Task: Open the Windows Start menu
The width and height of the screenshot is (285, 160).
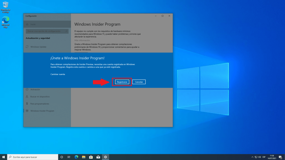Action: click(x=4, y=157)
